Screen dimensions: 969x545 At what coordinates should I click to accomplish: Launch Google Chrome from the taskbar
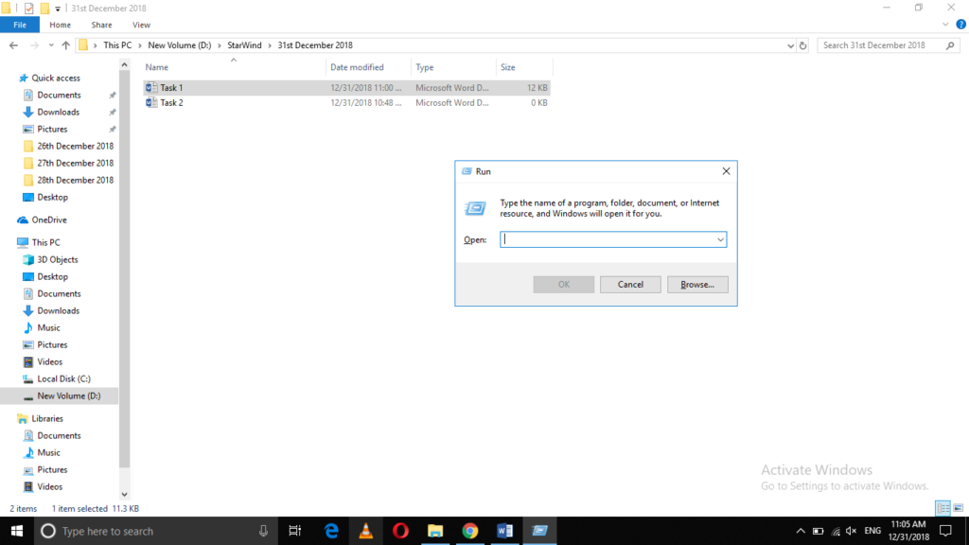470,531
